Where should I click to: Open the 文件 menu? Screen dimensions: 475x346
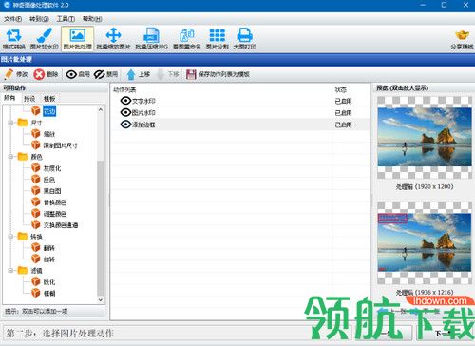[12, 19]
